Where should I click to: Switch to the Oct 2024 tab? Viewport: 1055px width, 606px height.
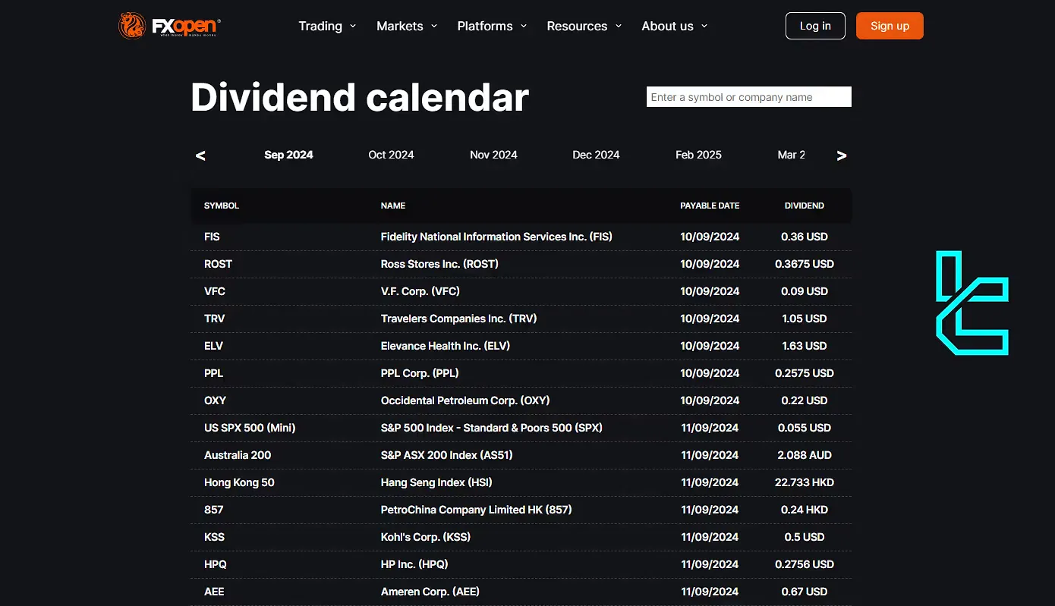click(x=391, y=155)
